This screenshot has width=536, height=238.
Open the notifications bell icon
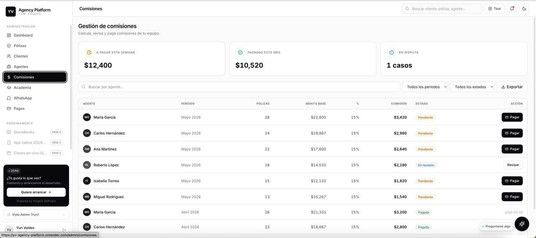[512, 9]
